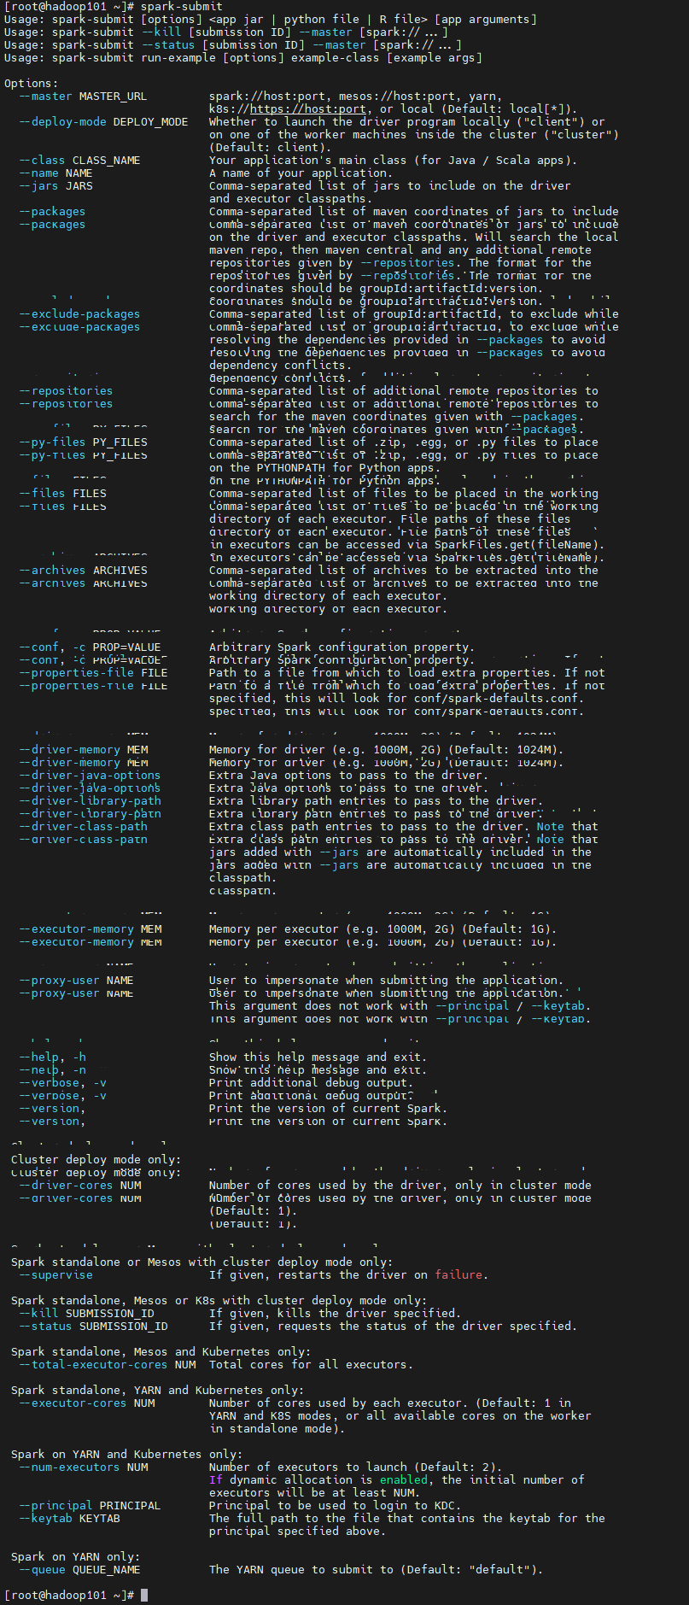689x1605 pixels.
Task: Click the --class CLASS_NAME option
Action: pyautogui.click(x=79, y=161)
